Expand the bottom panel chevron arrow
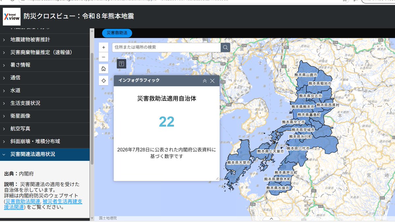The height and width of the screenshot is (222, 395). tap(272, 219)
